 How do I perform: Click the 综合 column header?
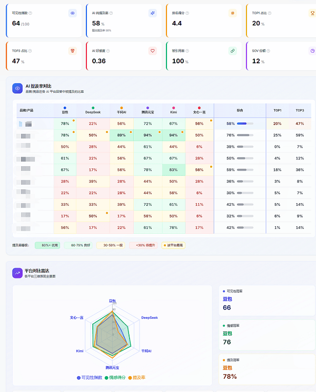240,110
